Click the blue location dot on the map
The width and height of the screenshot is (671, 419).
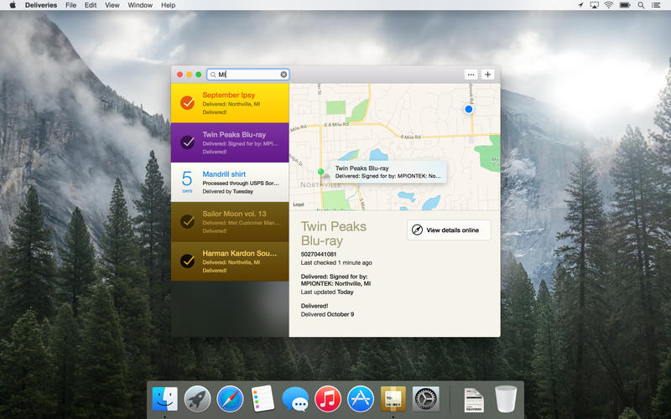(469, 109)
